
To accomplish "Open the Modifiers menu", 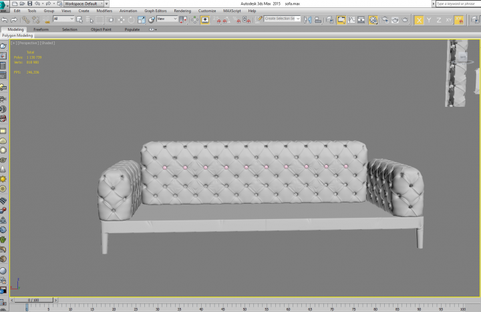I will (x=104, y=11).
